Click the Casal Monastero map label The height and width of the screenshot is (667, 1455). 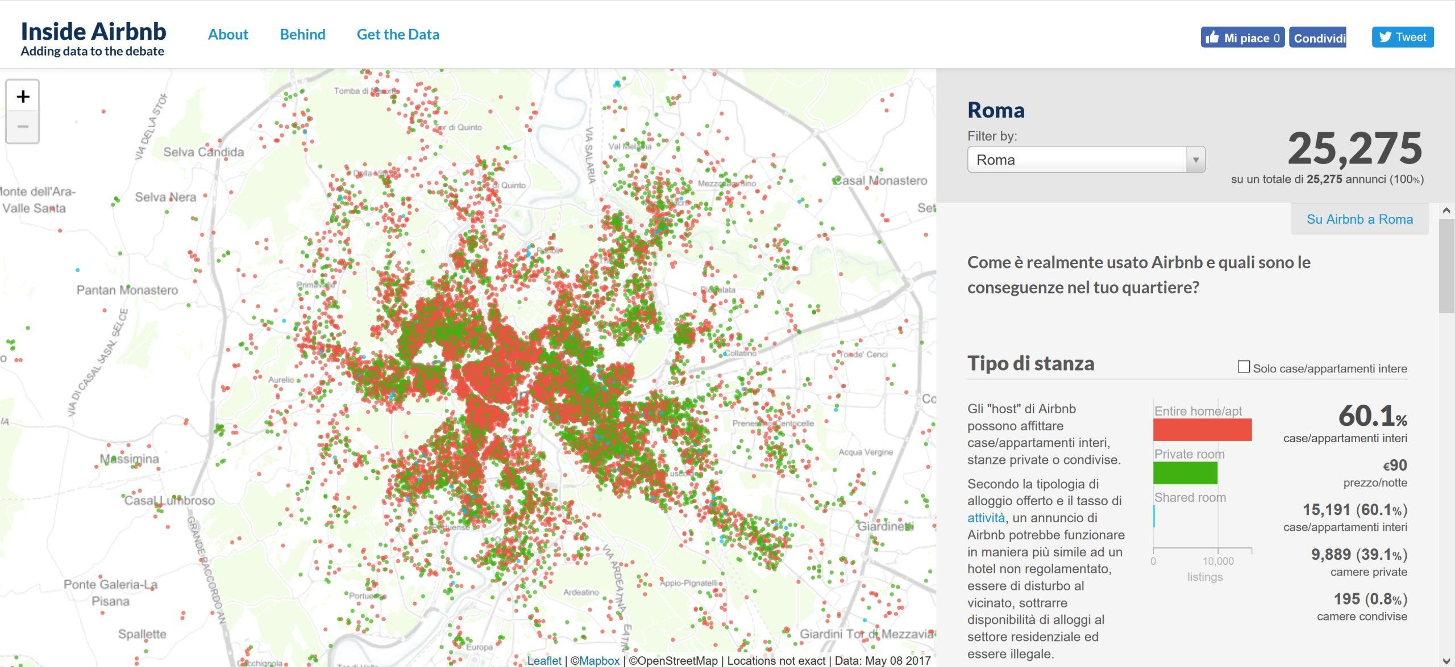(x=880, y=181)
